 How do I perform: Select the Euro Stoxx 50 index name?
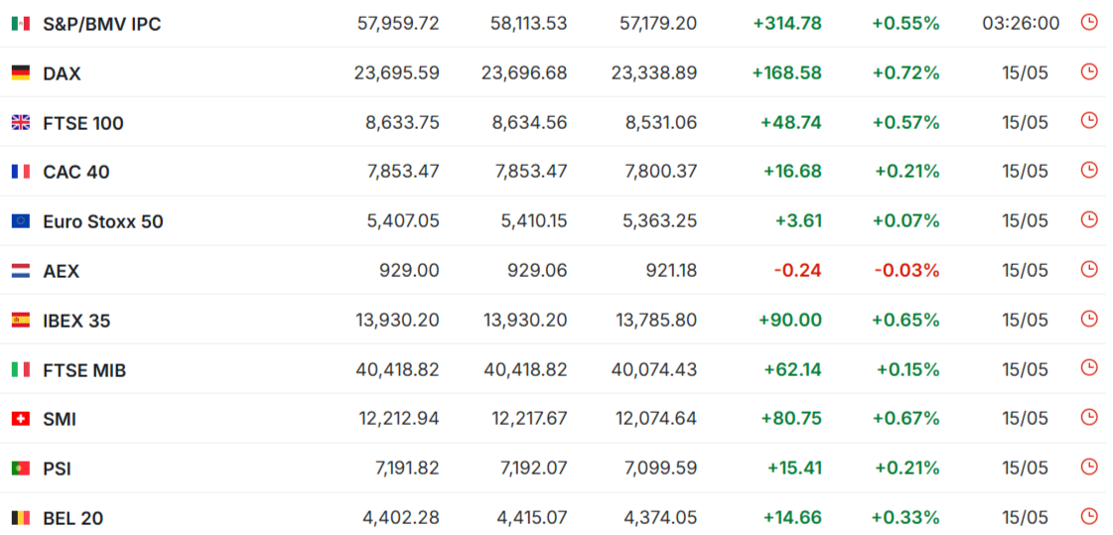coord(103,222)
